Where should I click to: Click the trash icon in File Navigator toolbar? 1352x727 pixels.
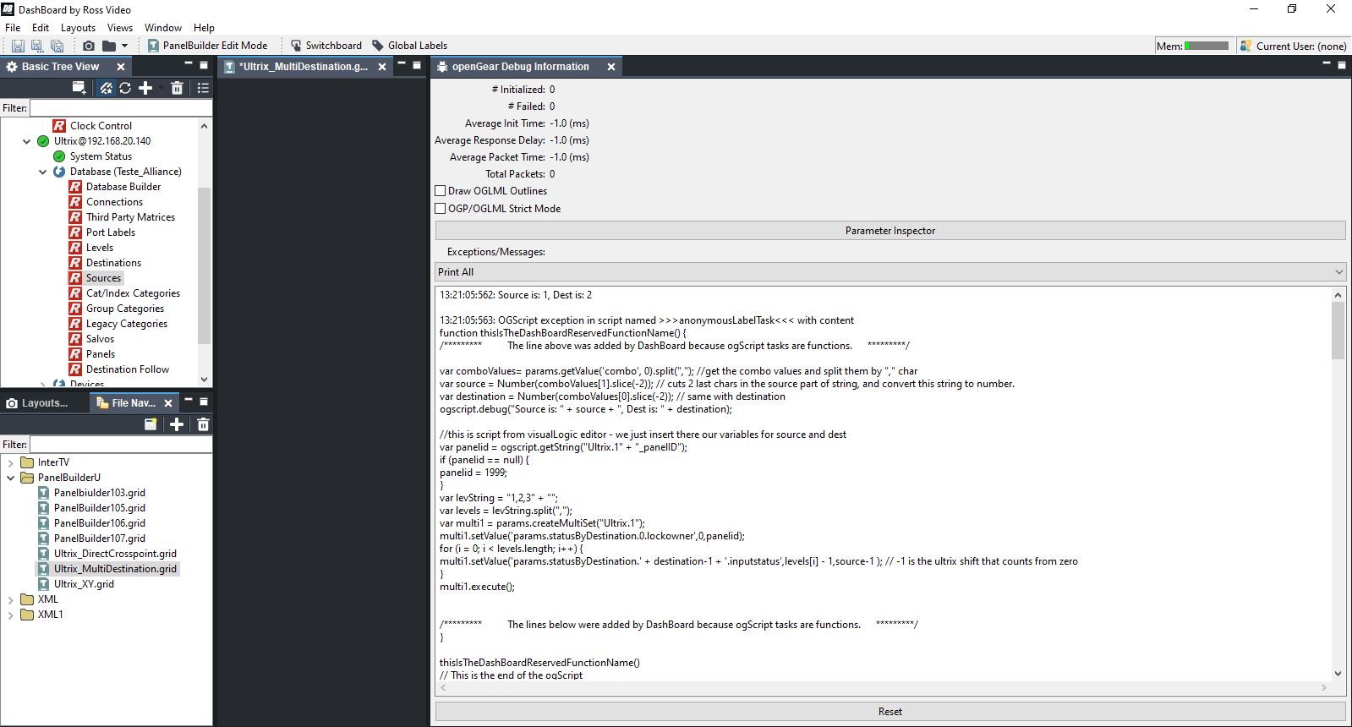pyautogui.click(x=203, y=424)
